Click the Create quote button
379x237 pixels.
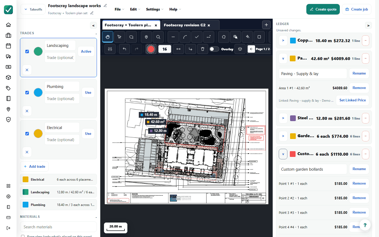[323, 9]
